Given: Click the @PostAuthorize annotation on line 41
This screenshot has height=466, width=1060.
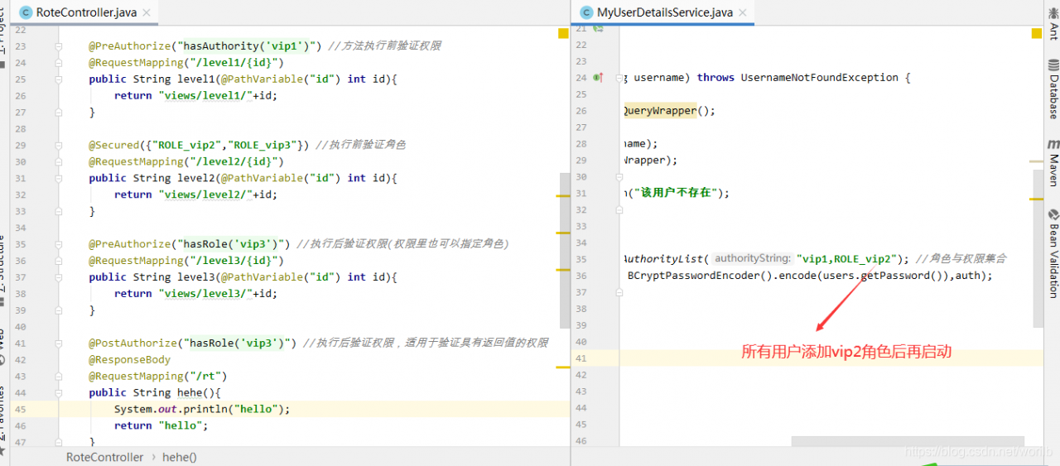Looking at the screenshot, I should (133, 343).
